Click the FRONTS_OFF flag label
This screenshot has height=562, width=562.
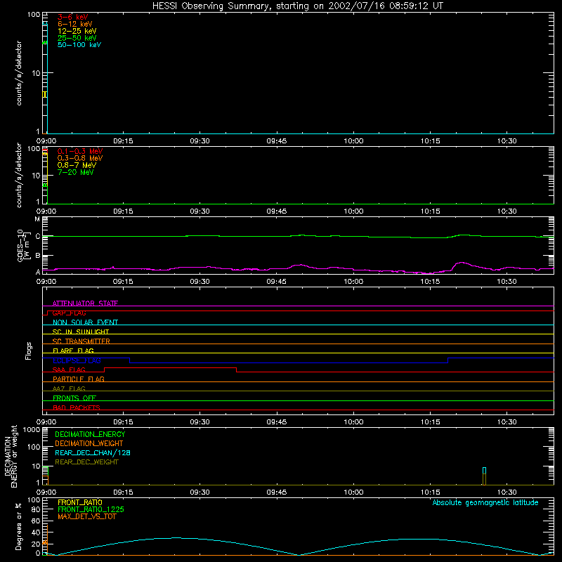click(x=74, y=398)
